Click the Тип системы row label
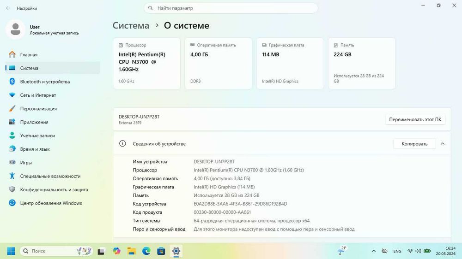The image size is (462, 259). (146, 221)
